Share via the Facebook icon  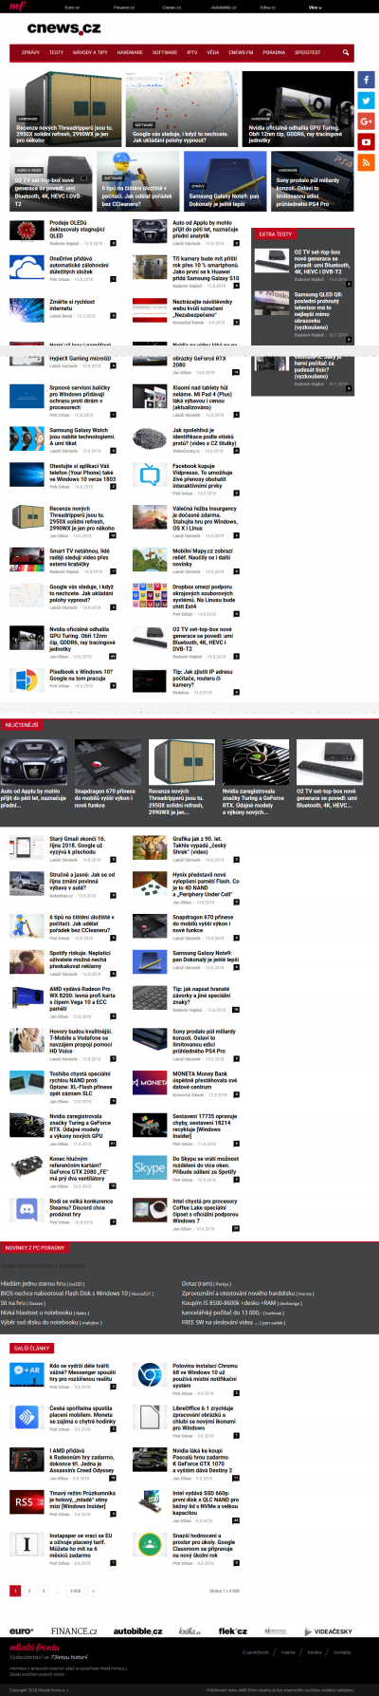coord(366,80)
